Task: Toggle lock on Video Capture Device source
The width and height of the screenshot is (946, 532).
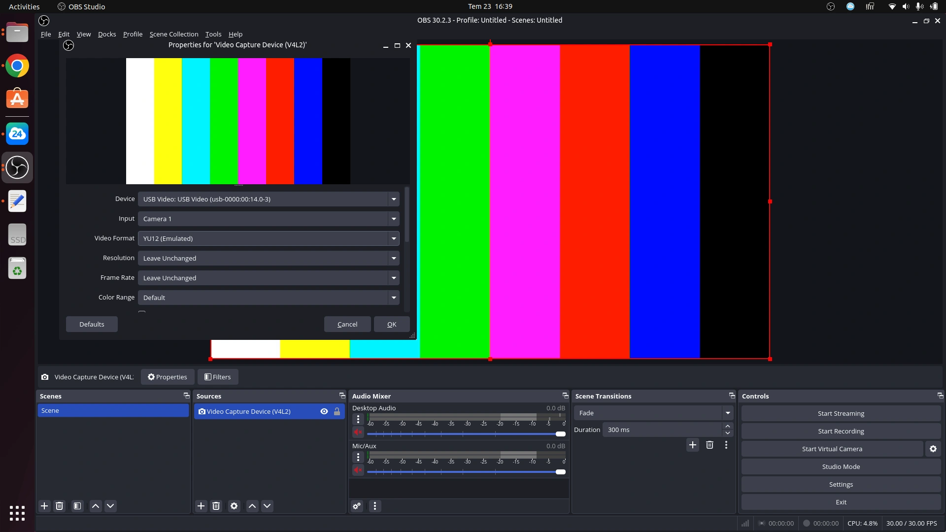Action: click(337, 411)
